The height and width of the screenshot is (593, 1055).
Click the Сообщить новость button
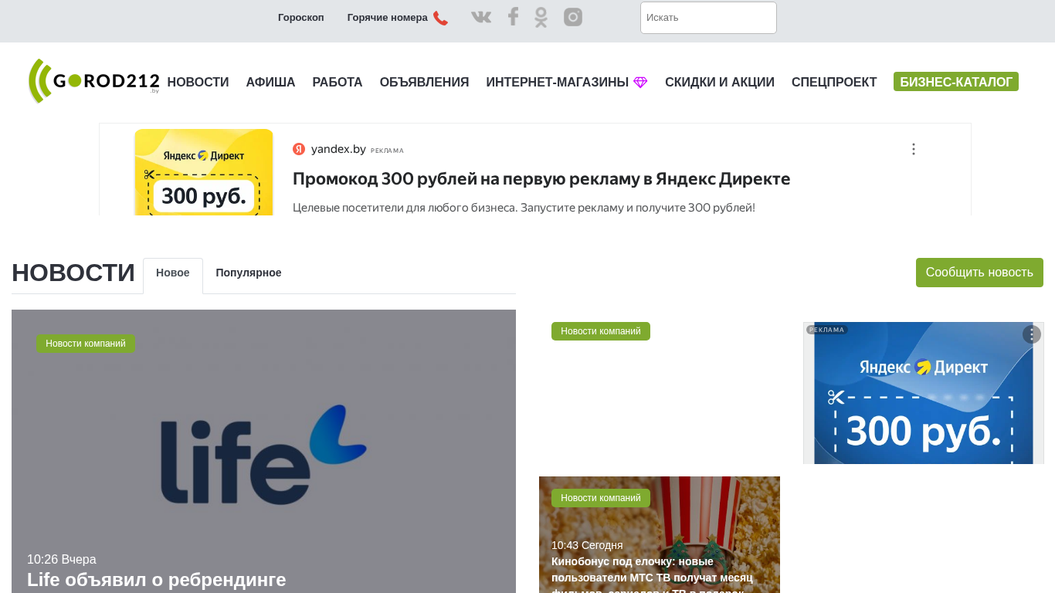[x=979, y=273]
